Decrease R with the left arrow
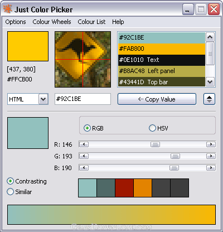 pos(84,144)
